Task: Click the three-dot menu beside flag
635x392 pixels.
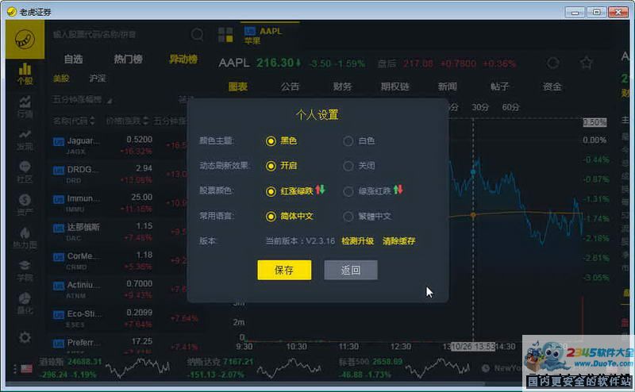Action: click(x=14, y=368)
